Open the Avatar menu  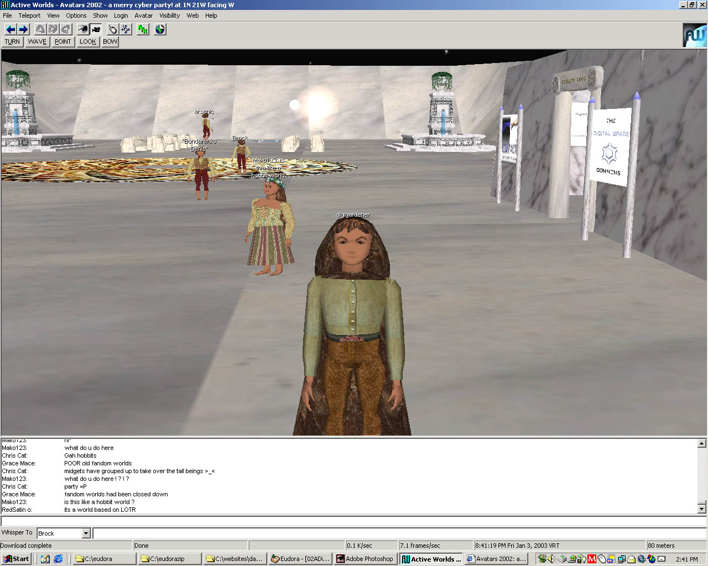point(143,15)
